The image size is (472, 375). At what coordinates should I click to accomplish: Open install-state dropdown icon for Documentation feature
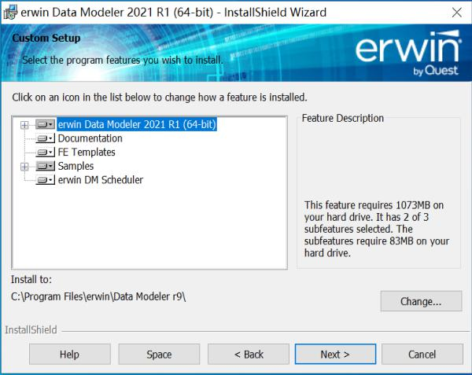tap(45, 138)
